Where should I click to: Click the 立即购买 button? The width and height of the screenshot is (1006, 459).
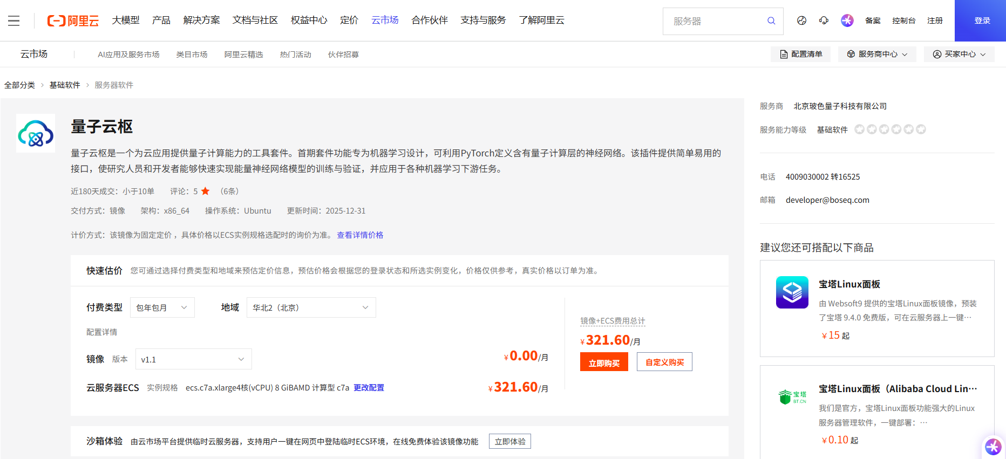(x=604, y=362)
